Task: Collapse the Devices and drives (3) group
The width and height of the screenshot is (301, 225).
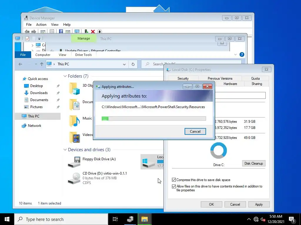Action: [65, 150]
